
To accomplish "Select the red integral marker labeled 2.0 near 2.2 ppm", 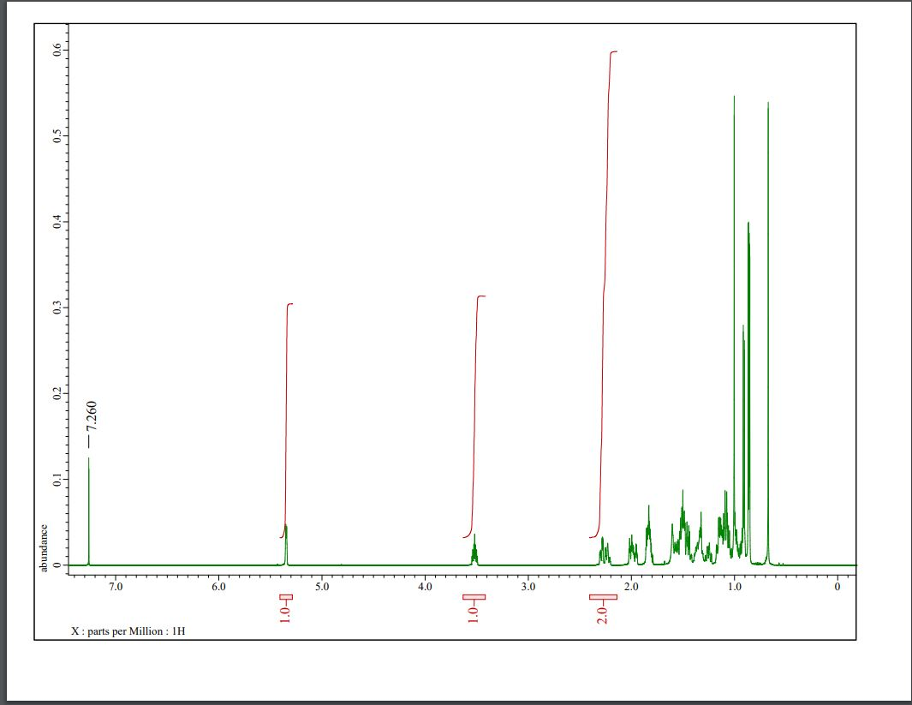I will 602,610.
